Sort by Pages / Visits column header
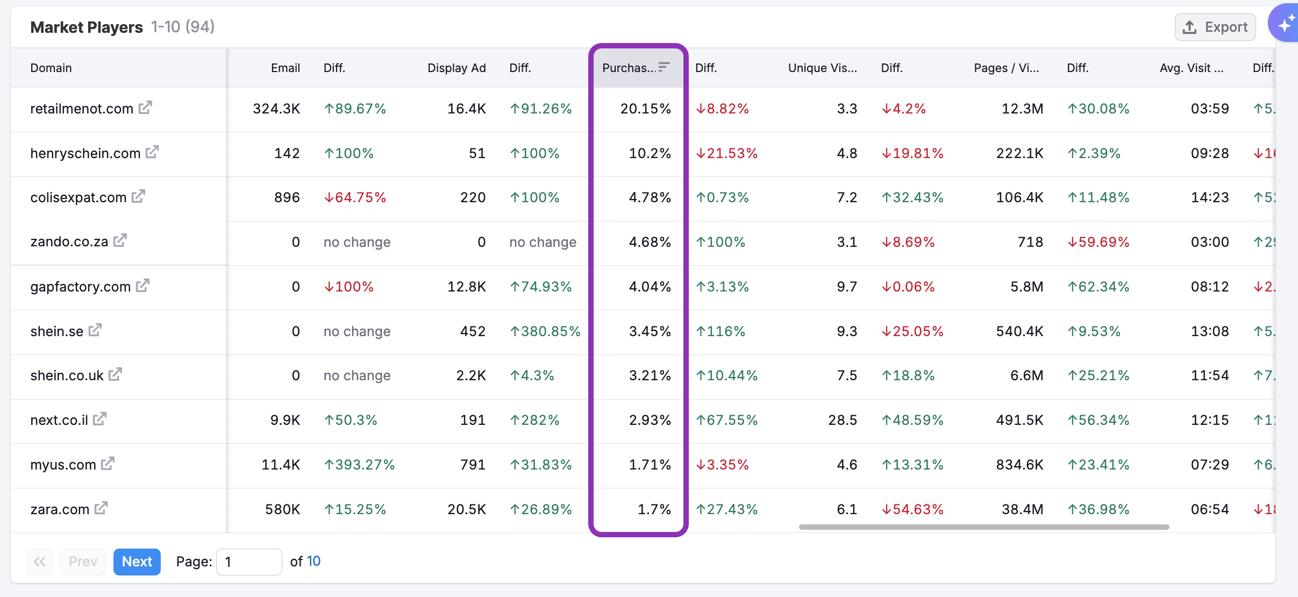The image size is (1298, 597). 1006,68
